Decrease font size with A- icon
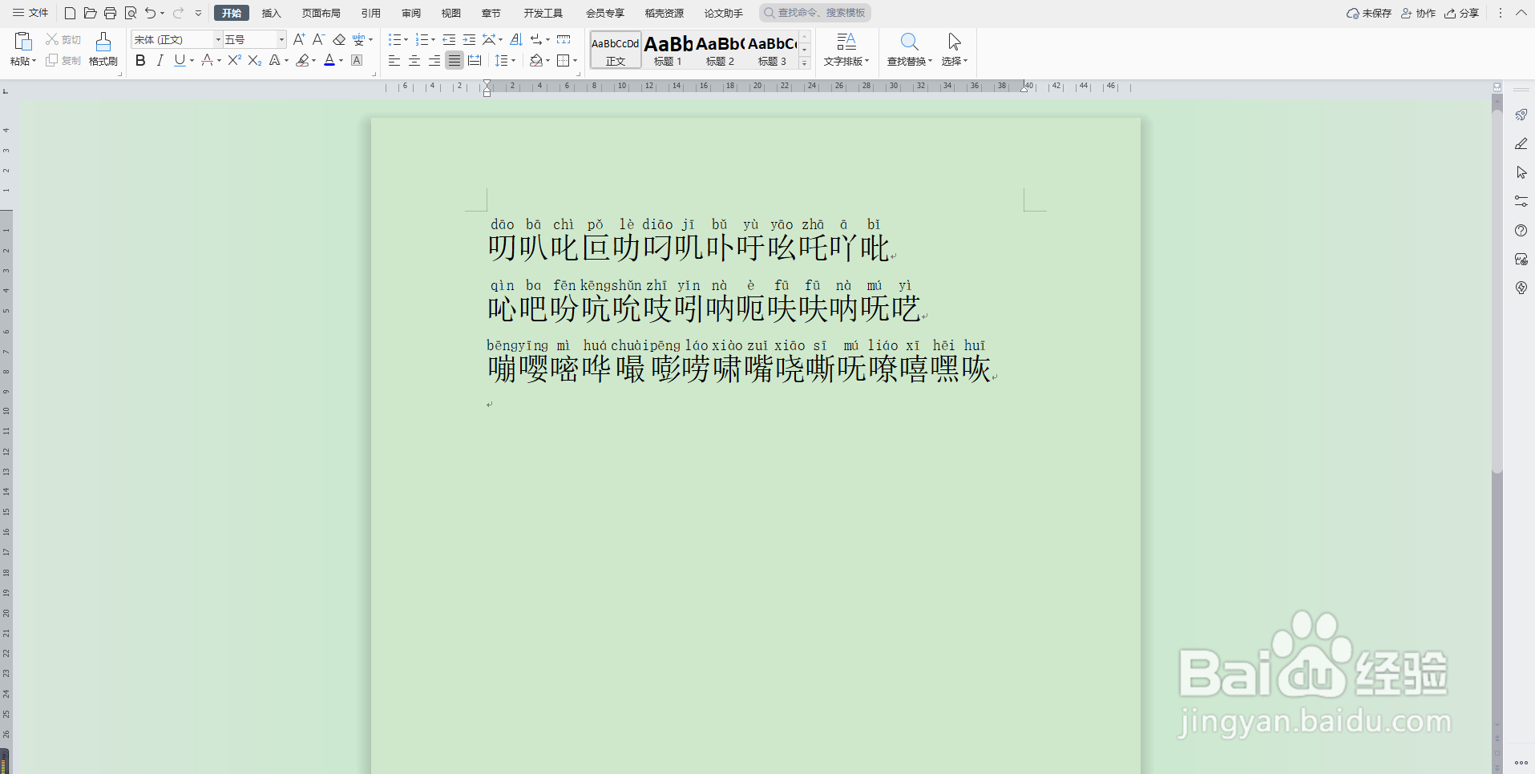 [318, 39]
